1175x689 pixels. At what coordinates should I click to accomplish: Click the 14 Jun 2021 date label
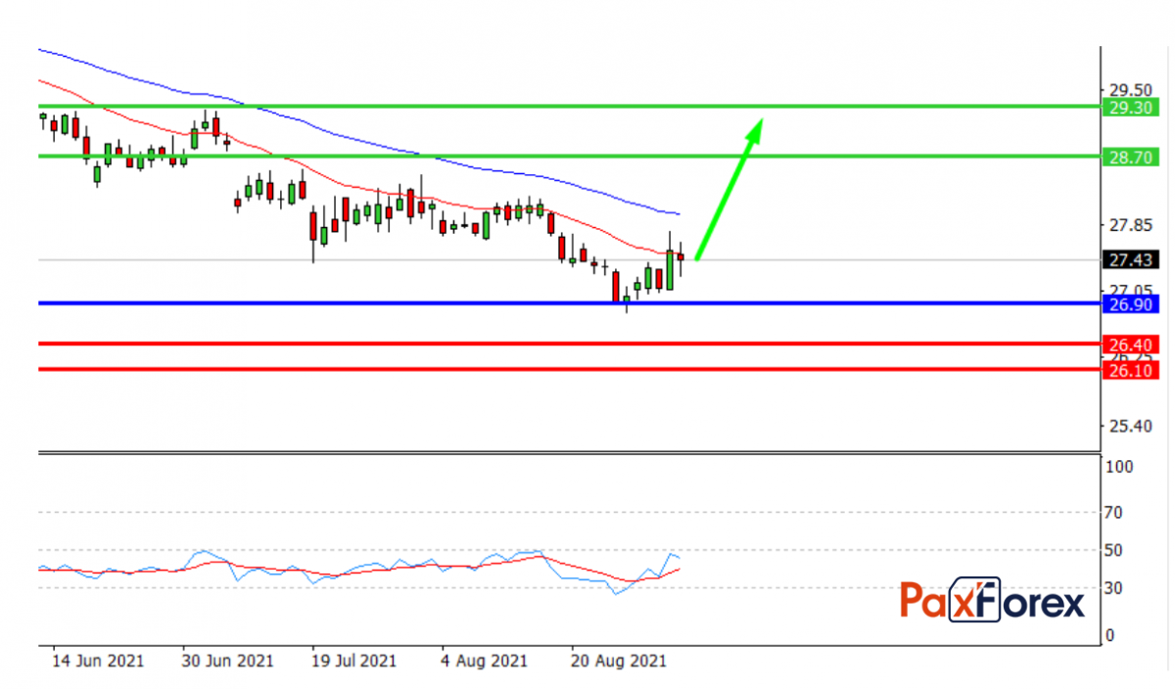pos(98,661)
